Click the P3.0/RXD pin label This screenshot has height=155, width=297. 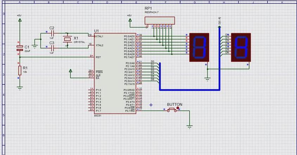pyautogui.click(x=129, y=90)
